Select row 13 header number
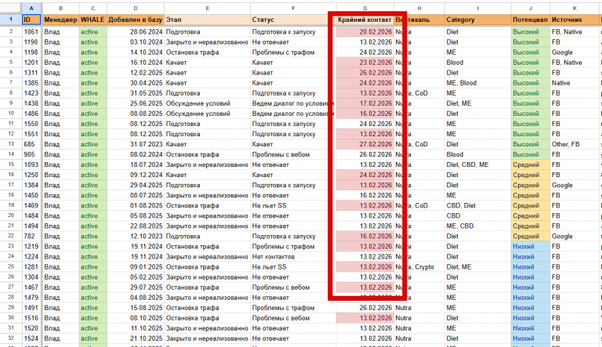 point(11,144)
